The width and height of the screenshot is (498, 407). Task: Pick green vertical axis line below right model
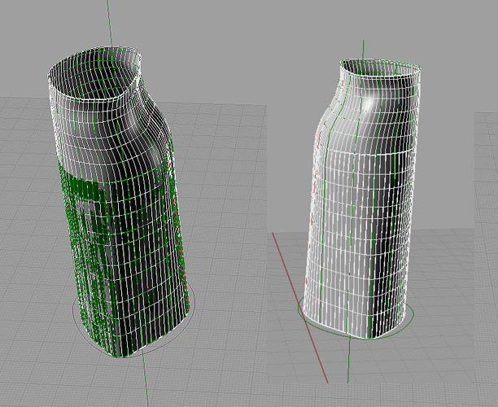pos(348,361)
